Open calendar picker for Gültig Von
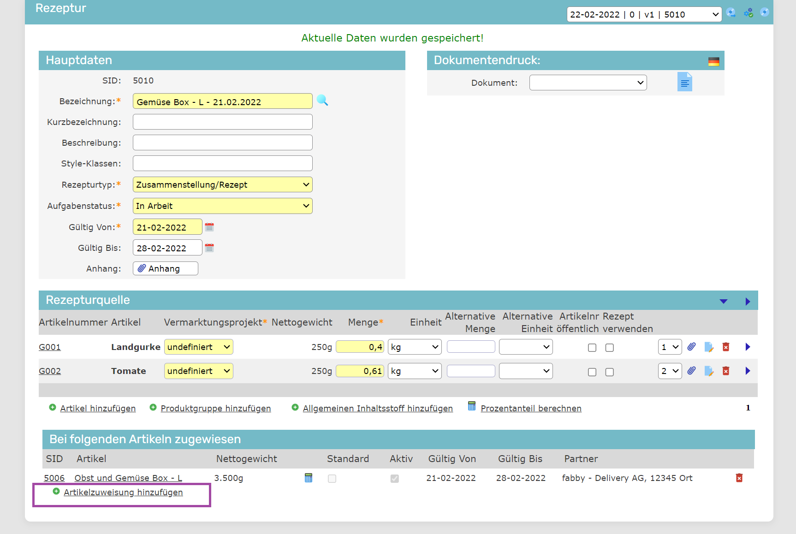Image resolution: width=796 pixels, height=534 pixels. tap(209, 227)
